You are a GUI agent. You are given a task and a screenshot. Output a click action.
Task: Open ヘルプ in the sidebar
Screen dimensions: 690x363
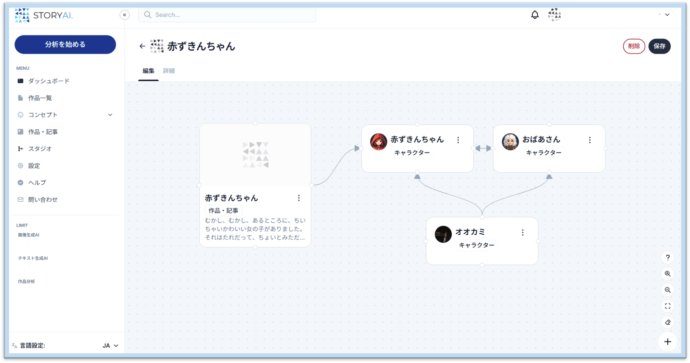37,183
